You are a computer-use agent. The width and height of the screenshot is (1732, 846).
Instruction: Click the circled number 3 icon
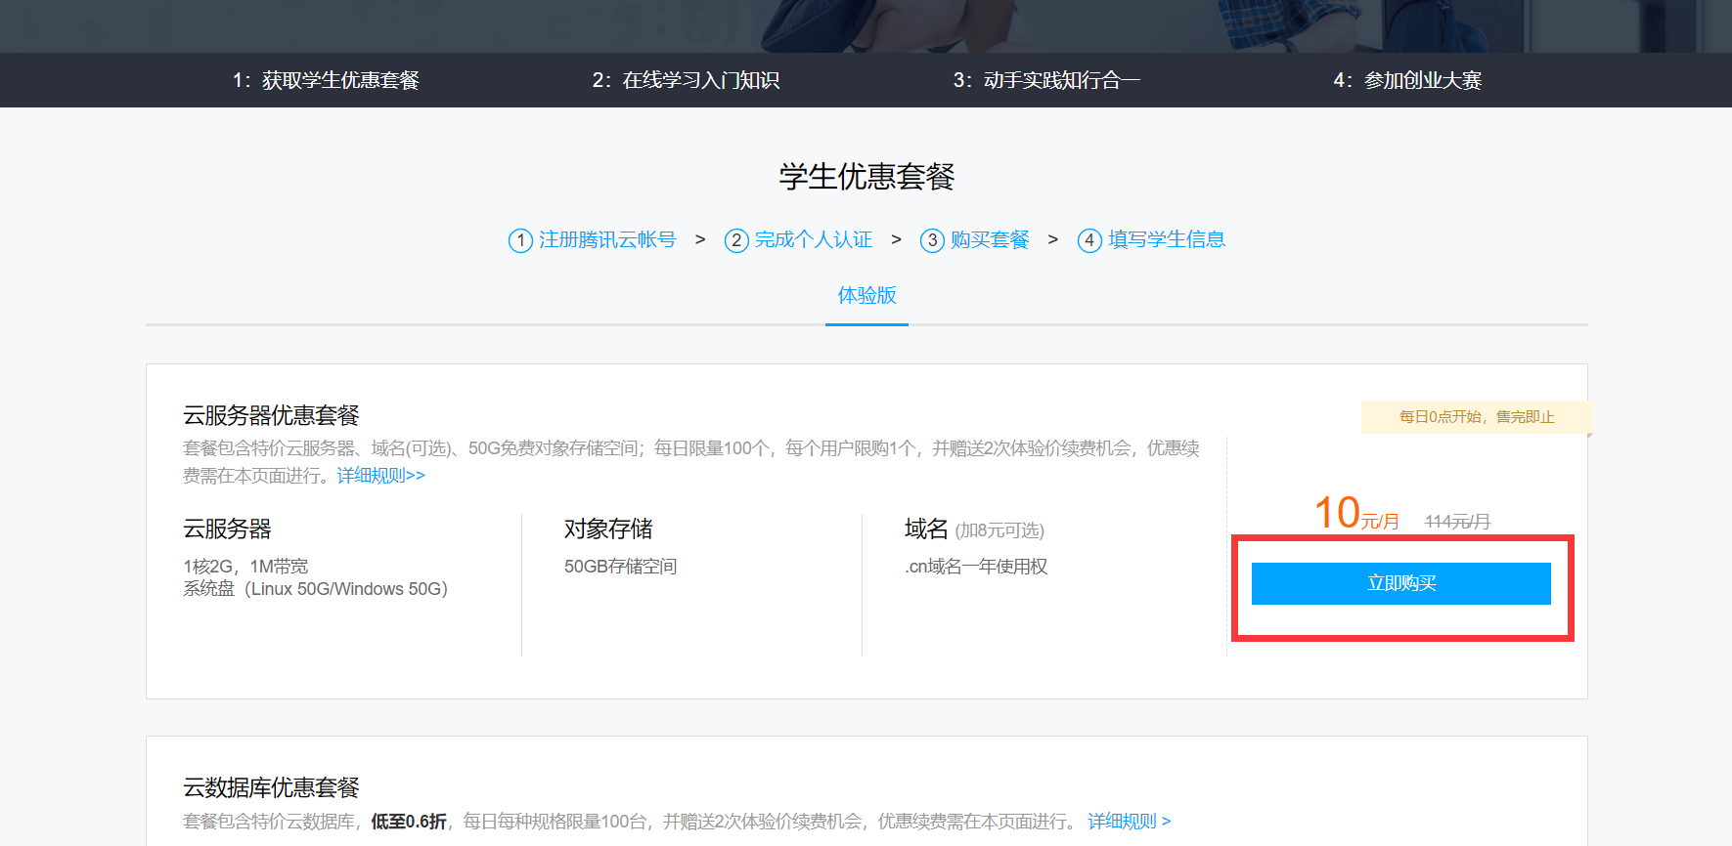pyautogui.click(x=932, y=240)
